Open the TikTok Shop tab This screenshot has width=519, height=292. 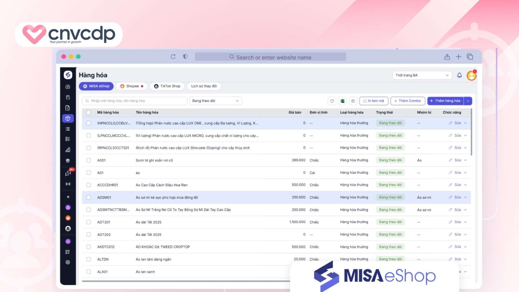point(167,86)
